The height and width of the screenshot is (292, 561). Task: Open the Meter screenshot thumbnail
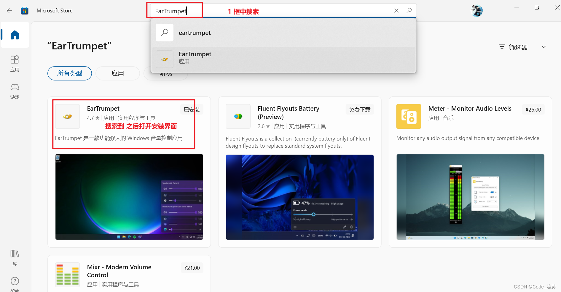[470, 197]
